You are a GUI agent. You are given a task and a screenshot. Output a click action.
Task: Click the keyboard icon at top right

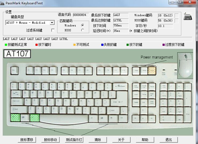click(188, 16)
